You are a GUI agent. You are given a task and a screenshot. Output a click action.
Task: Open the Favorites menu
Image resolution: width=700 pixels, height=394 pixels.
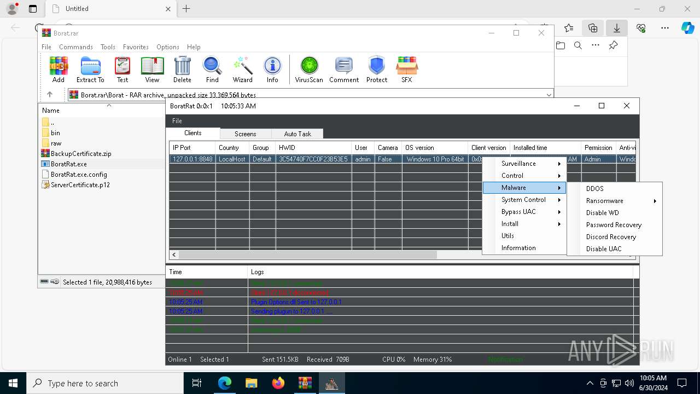pyautogui.click(x=136, y=47)
